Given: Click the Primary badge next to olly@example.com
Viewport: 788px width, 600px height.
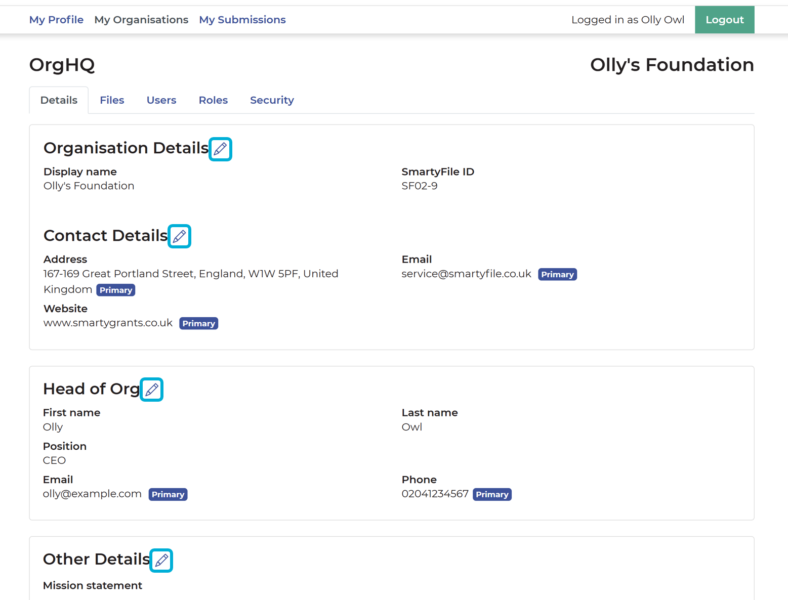Looking at the screenshot, I should 168,494.
